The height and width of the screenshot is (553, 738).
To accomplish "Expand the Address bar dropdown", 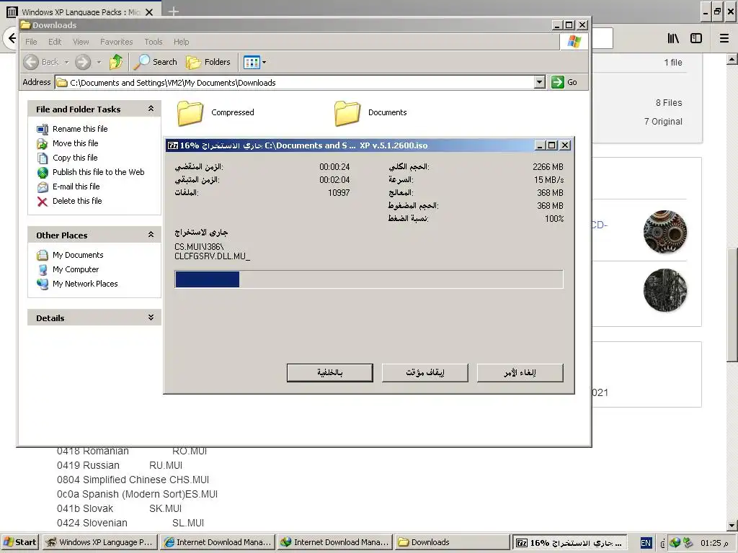I will pyautogui.click(x=539, y=82).
